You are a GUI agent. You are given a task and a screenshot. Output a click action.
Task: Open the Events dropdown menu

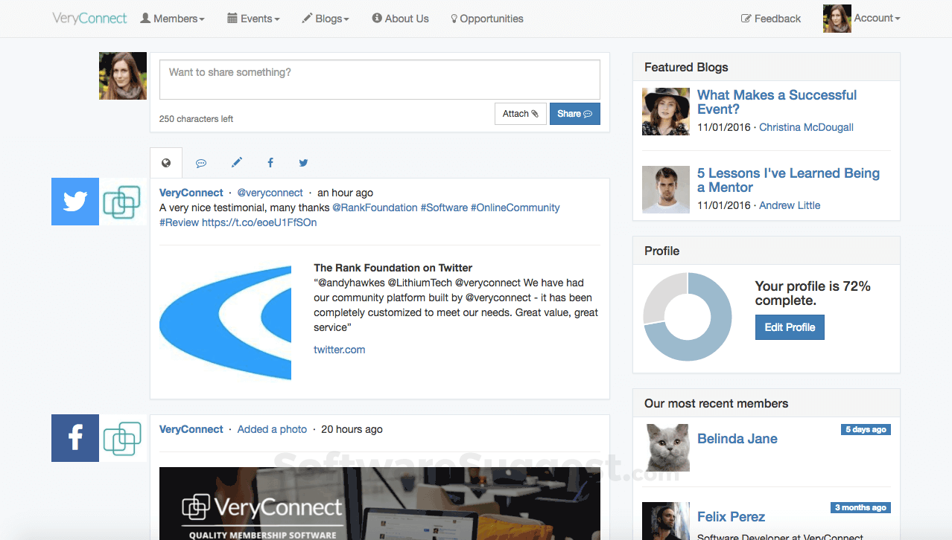pyautogui.click(x=253, y=19)
